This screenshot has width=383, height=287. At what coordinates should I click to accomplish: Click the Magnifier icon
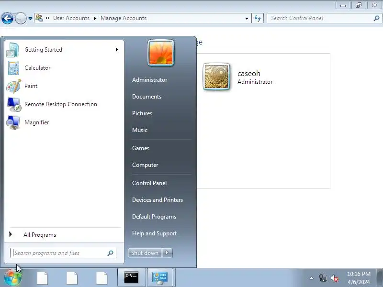[x=13, y=122]
